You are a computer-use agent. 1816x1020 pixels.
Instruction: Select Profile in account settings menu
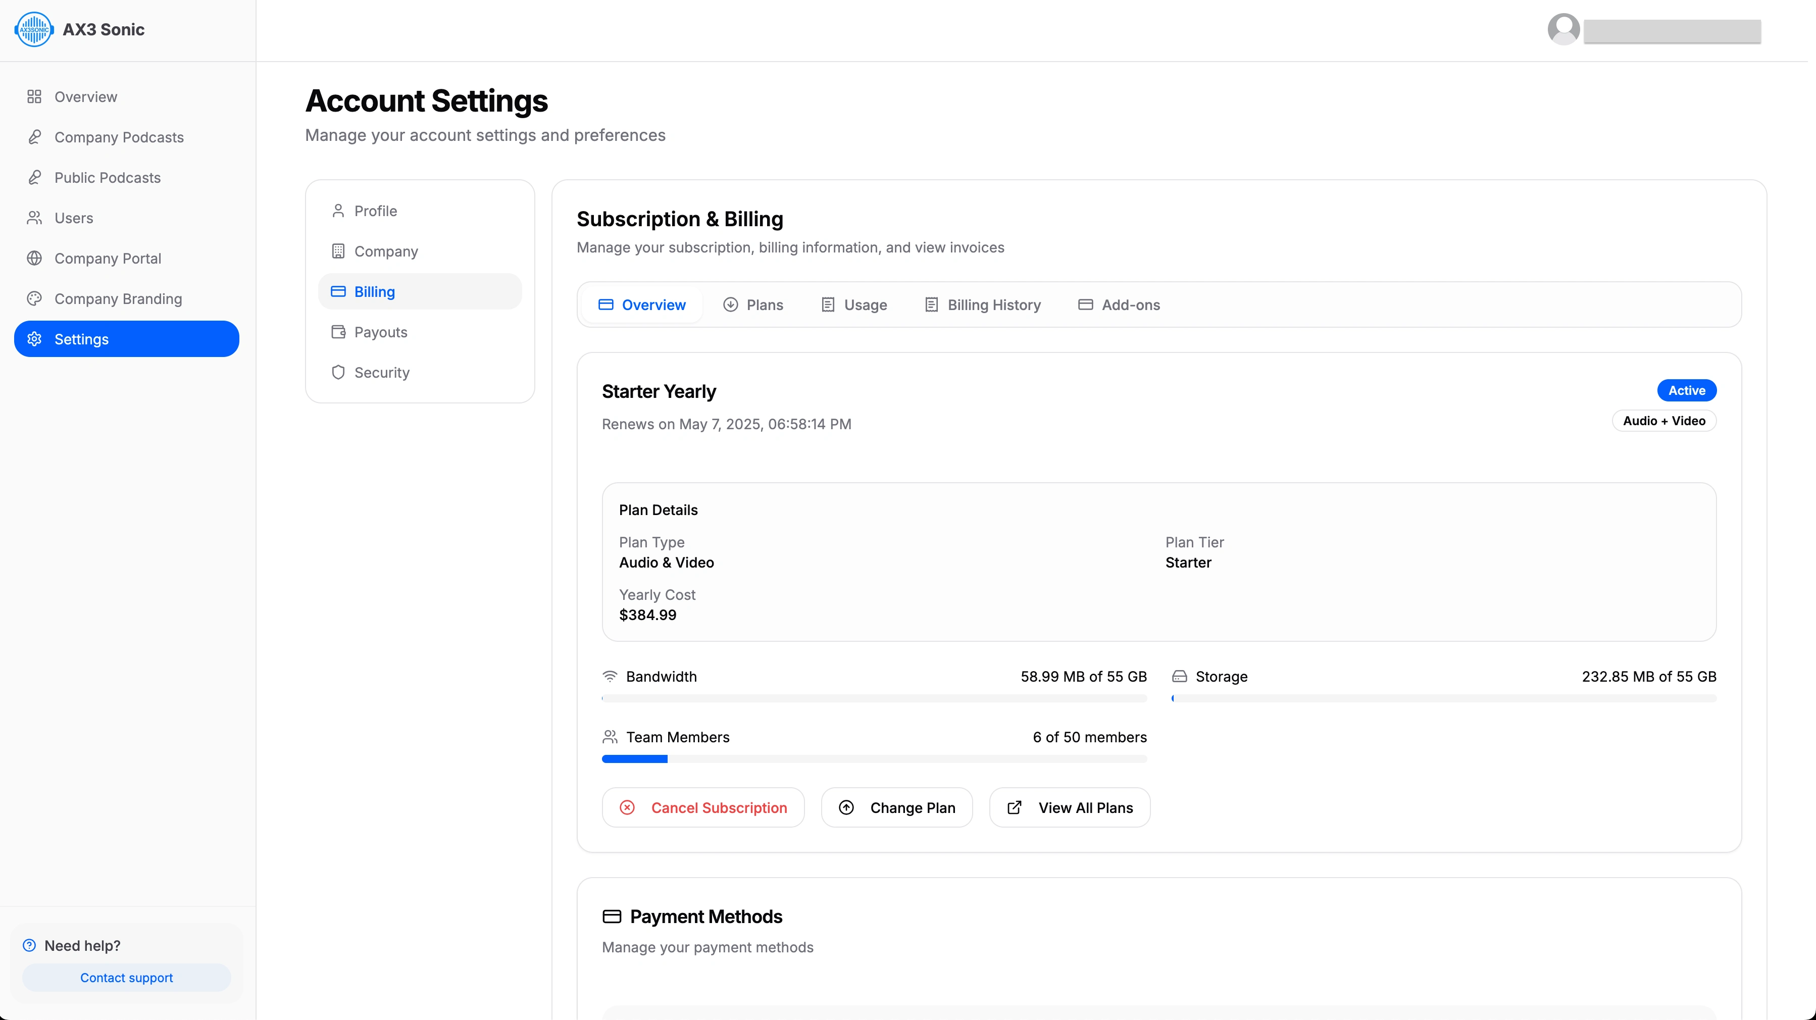(x=420, y=211)
